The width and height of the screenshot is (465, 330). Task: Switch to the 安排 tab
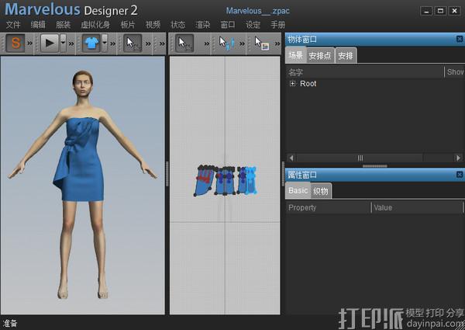(x=346, y=56)
